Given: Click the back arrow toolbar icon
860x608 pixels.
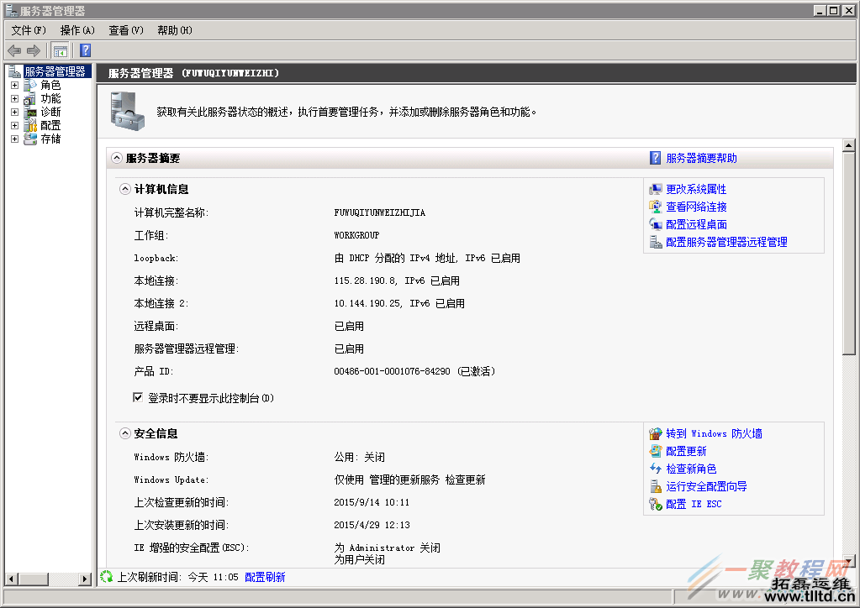Looking at the screenshot, I should tap(14, 50).
